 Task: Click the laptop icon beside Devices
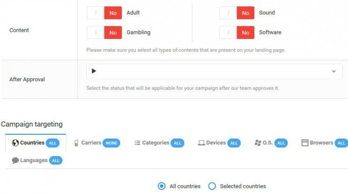coord(201,143)
